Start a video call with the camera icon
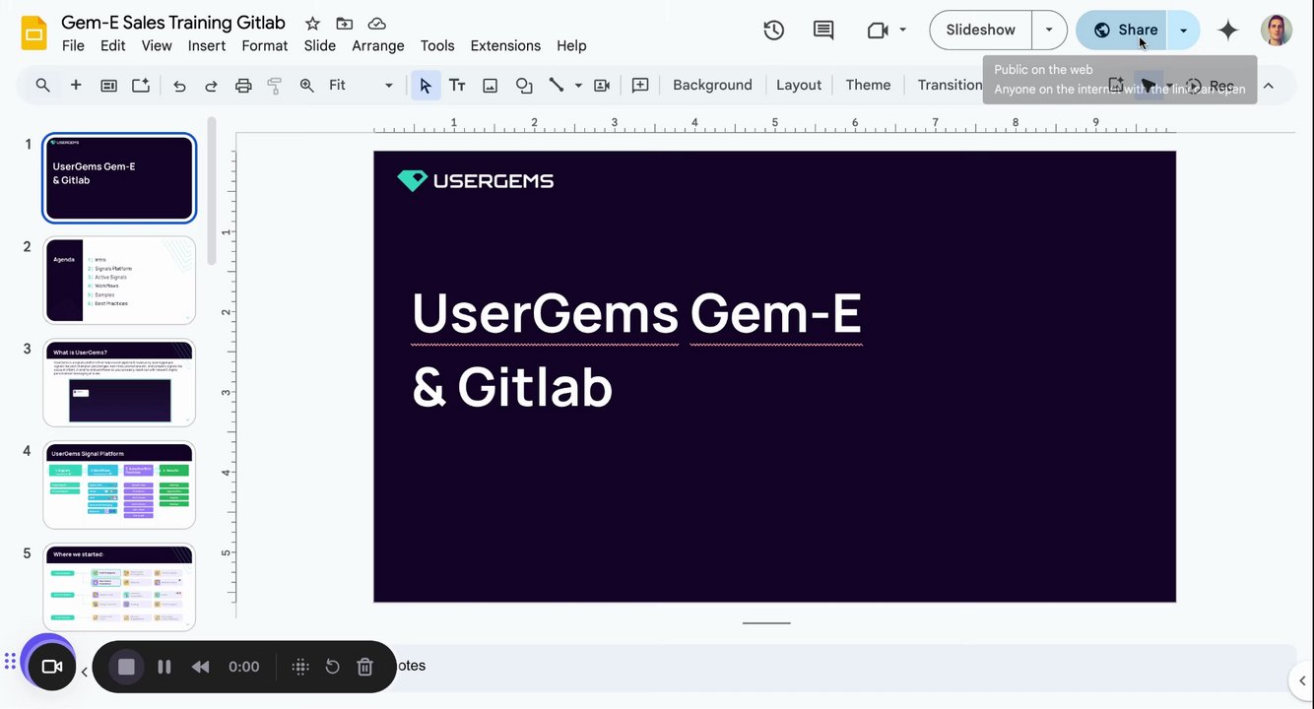The image size is (1314, 709). (878, 31)
